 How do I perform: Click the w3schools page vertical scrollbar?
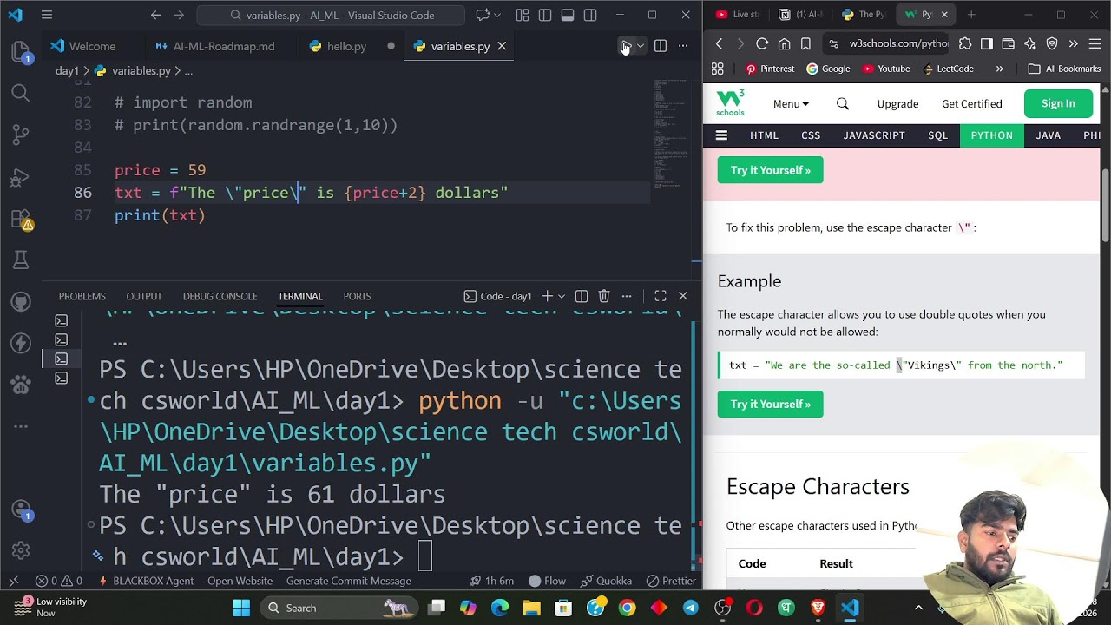(1105, 207)
